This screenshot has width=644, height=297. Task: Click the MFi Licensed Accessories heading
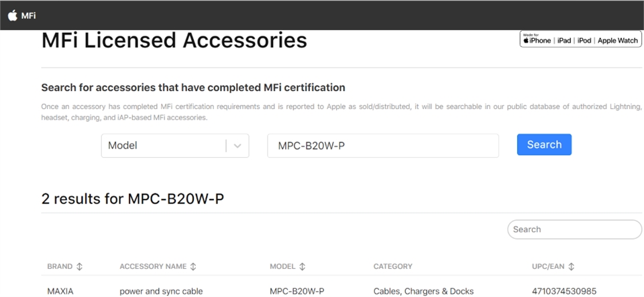174,41
